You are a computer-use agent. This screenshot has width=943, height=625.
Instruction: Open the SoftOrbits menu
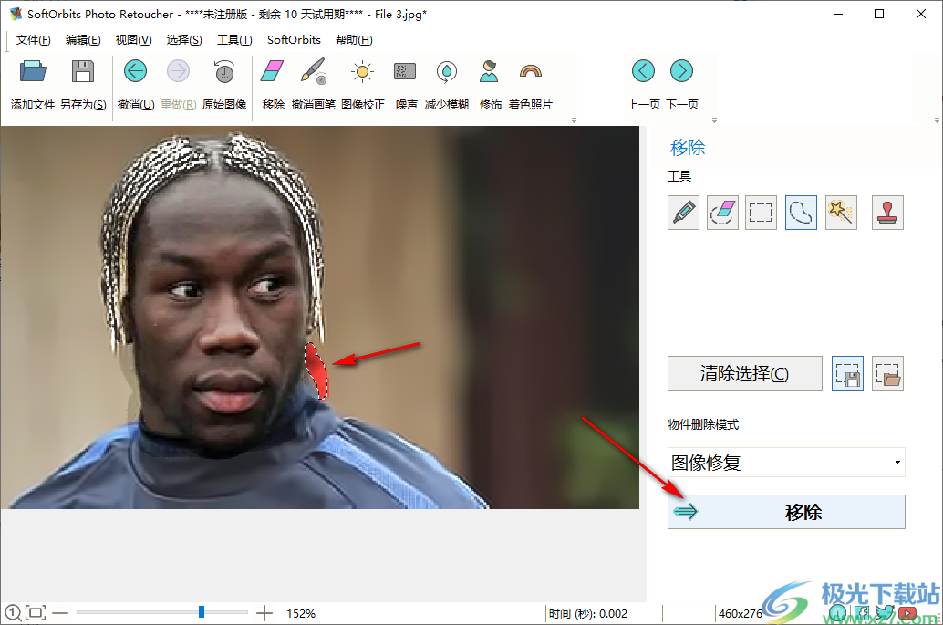pyautogui.click(x=293, y=40)
